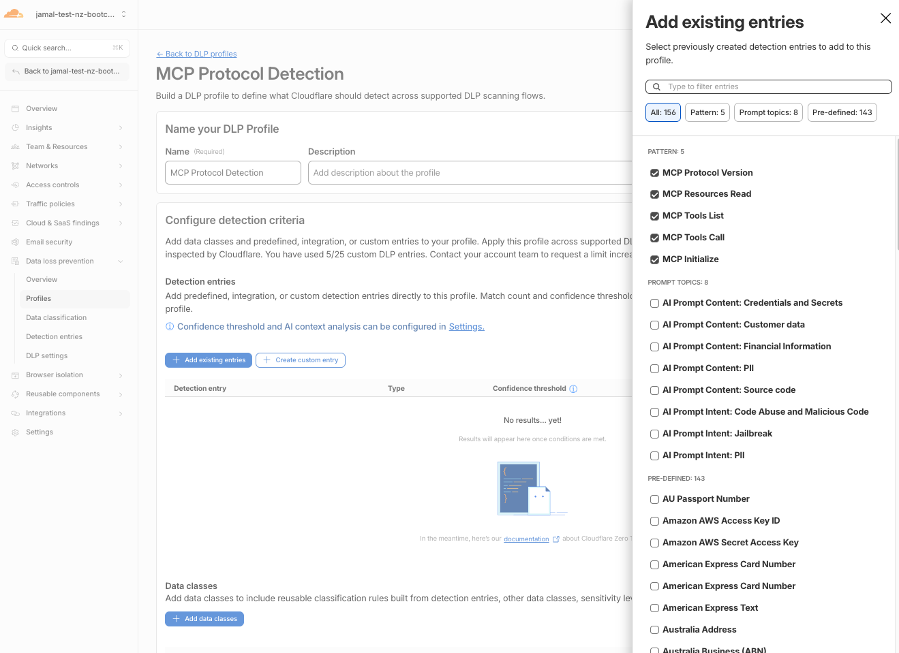Deselect the MCP Tools Call checkbox

tap(654, 238)
